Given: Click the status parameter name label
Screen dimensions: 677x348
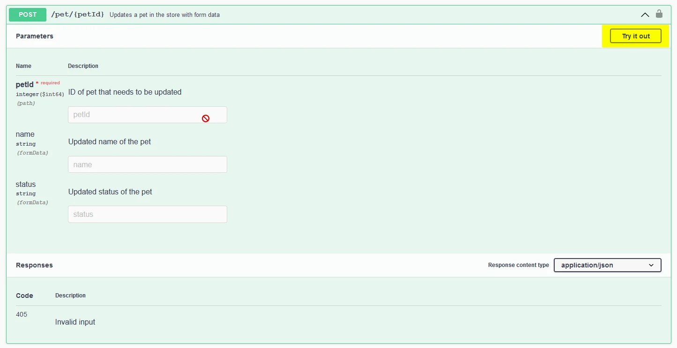Looking at the screenshot, I should pyautogui.click(x=26, y=184).
